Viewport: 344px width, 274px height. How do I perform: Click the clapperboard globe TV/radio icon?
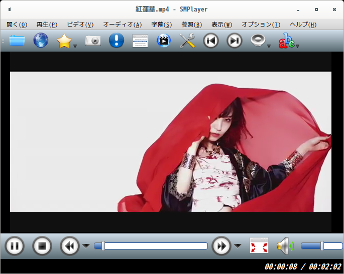(164, 41)
